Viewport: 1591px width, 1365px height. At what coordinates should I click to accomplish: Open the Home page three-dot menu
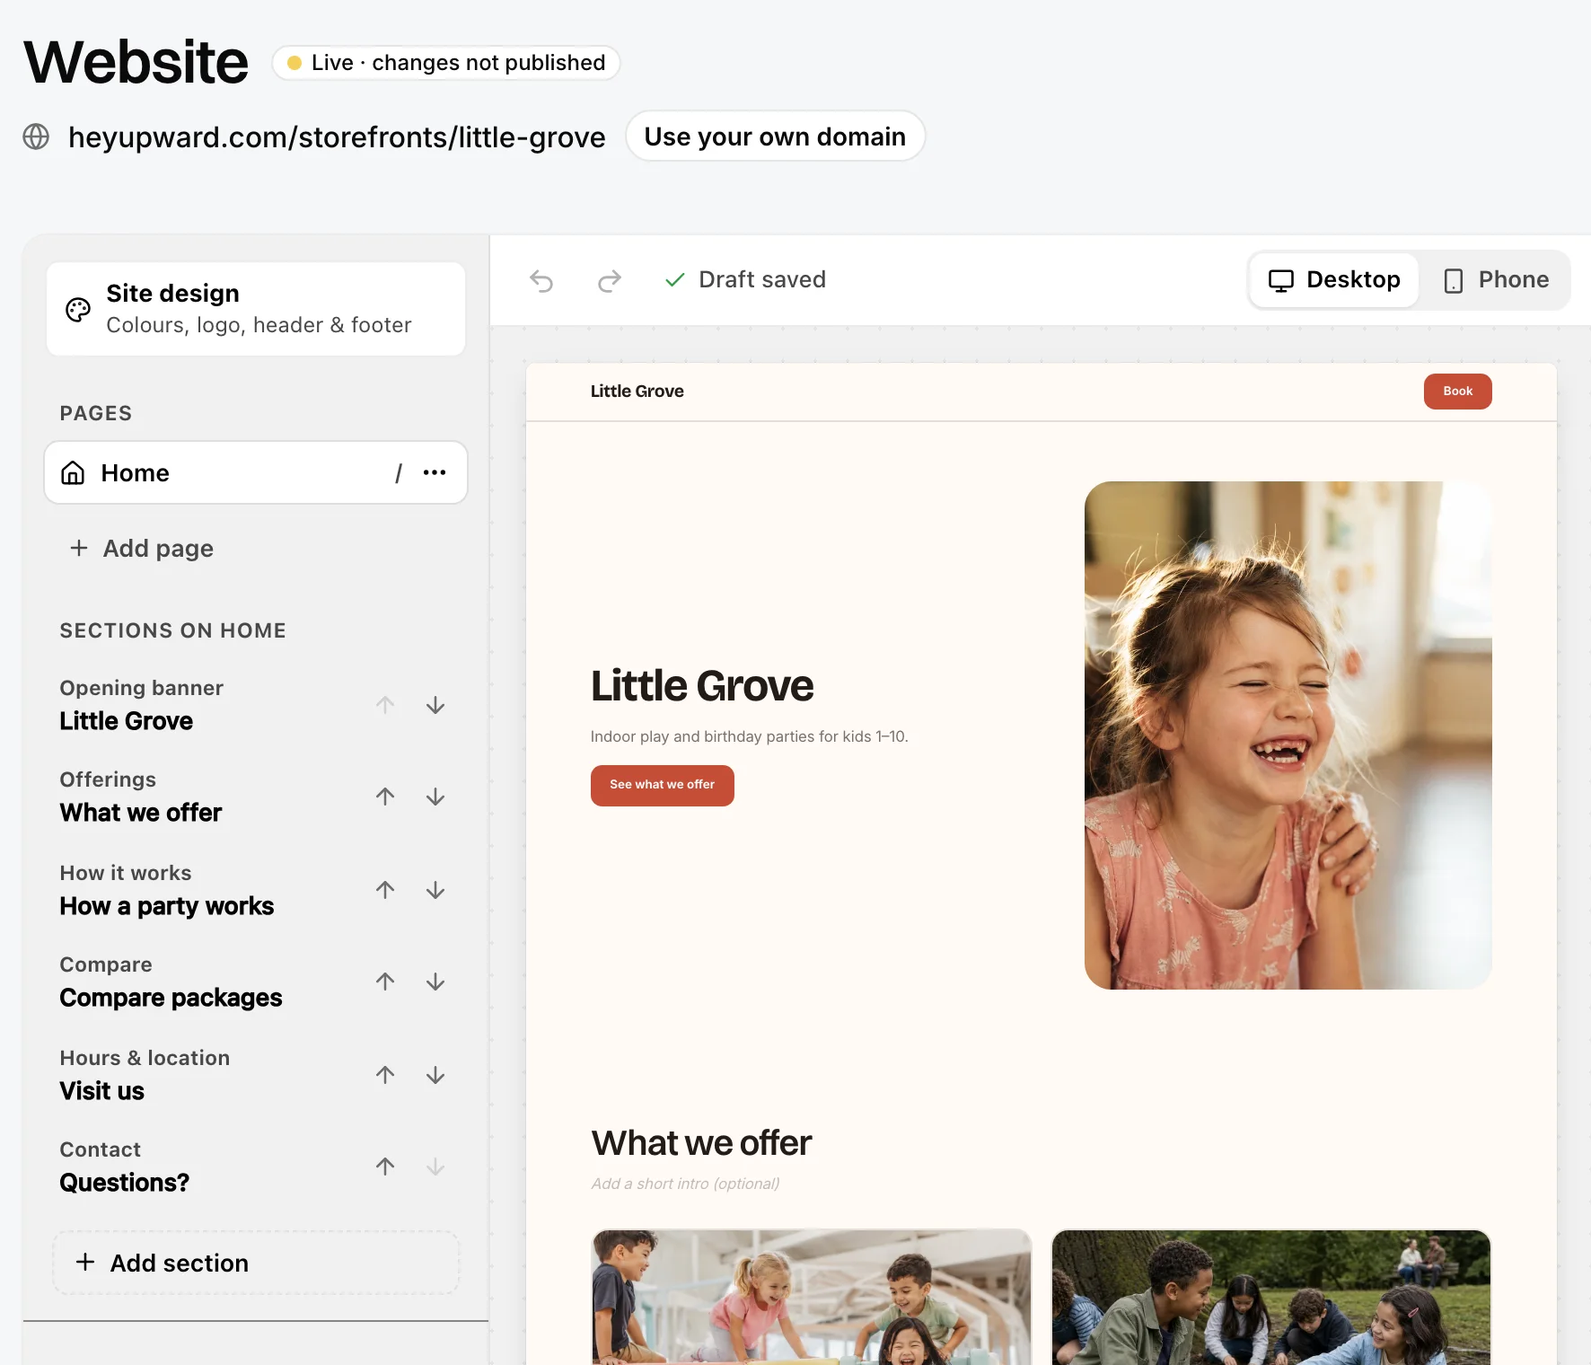pyautogui.click(x=435, y=472)
